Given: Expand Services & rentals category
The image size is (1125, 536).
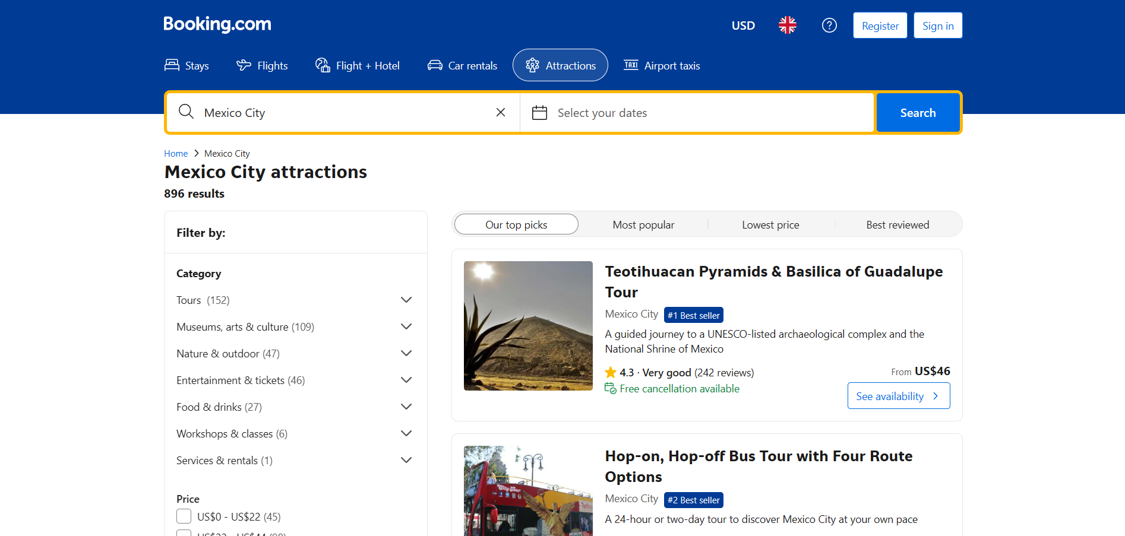Looking at the screenshot, I should coord(406,460).
